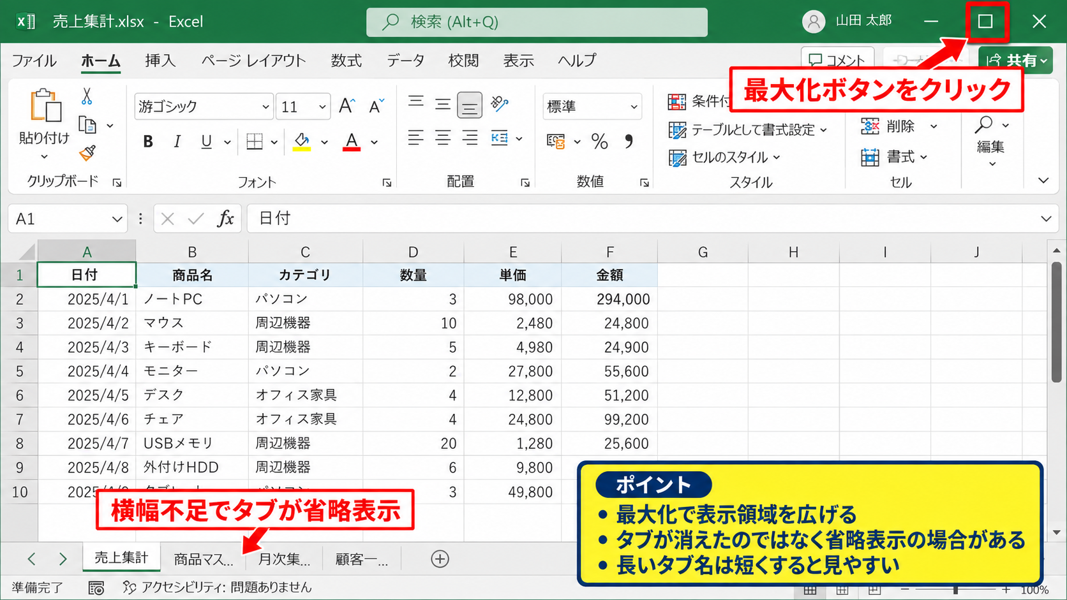Click the search box 検索 (Alt+Q)

pyautogui.click(x=537, y=22)
